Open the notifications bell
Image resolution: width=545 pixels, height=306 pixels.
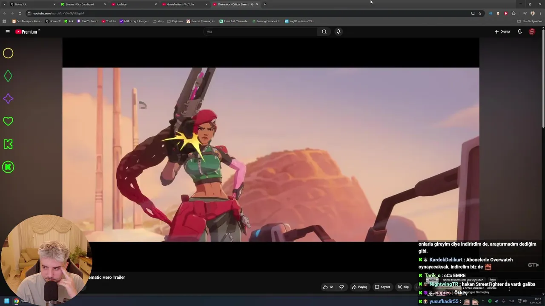tap(519, 31)
